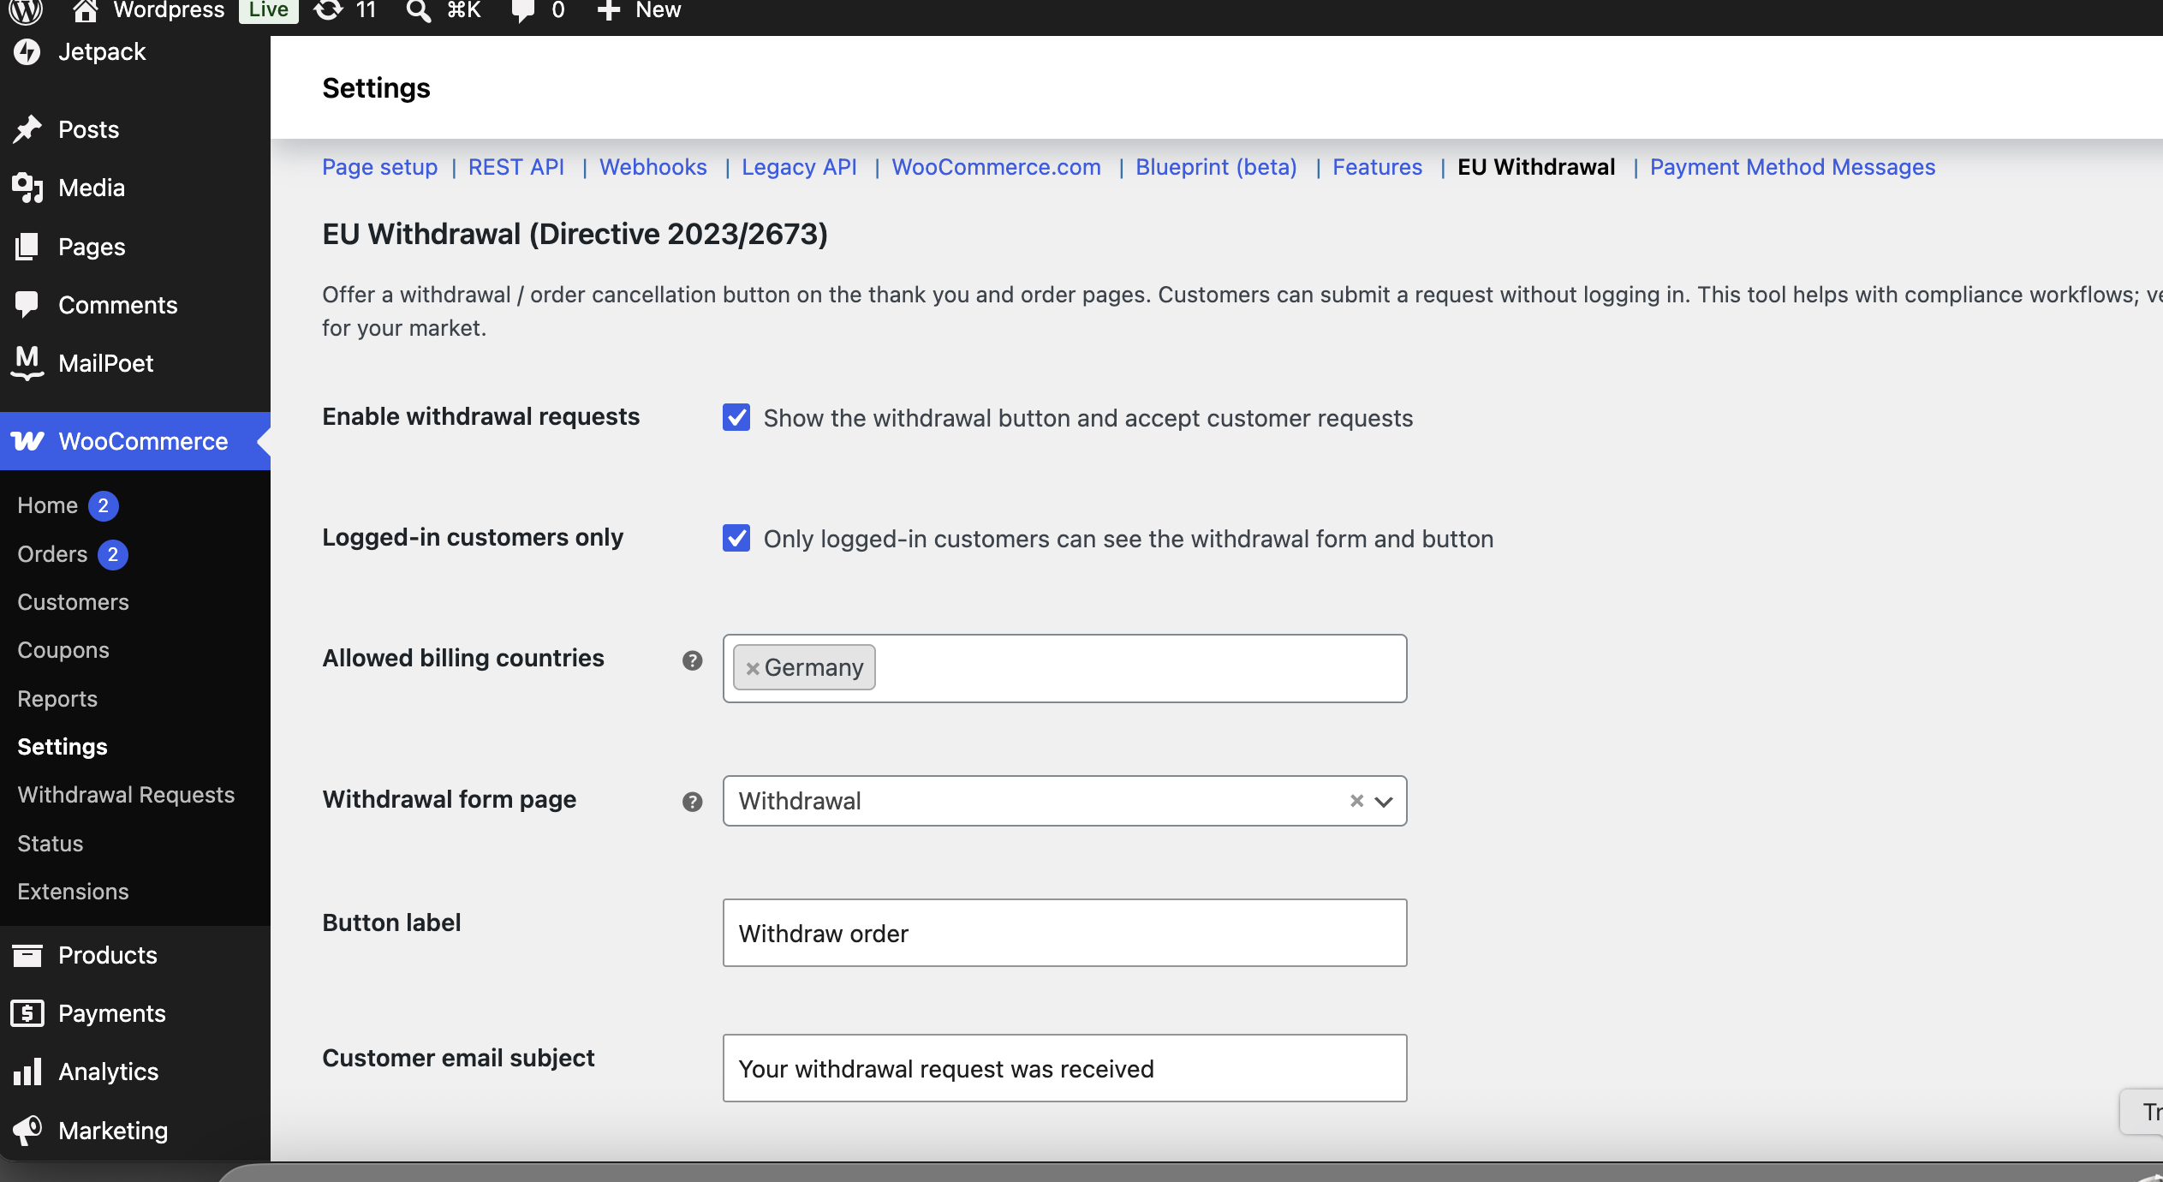The image size is (2163, 1182).
Task: Open the site home icon
Action: point(85,10)
